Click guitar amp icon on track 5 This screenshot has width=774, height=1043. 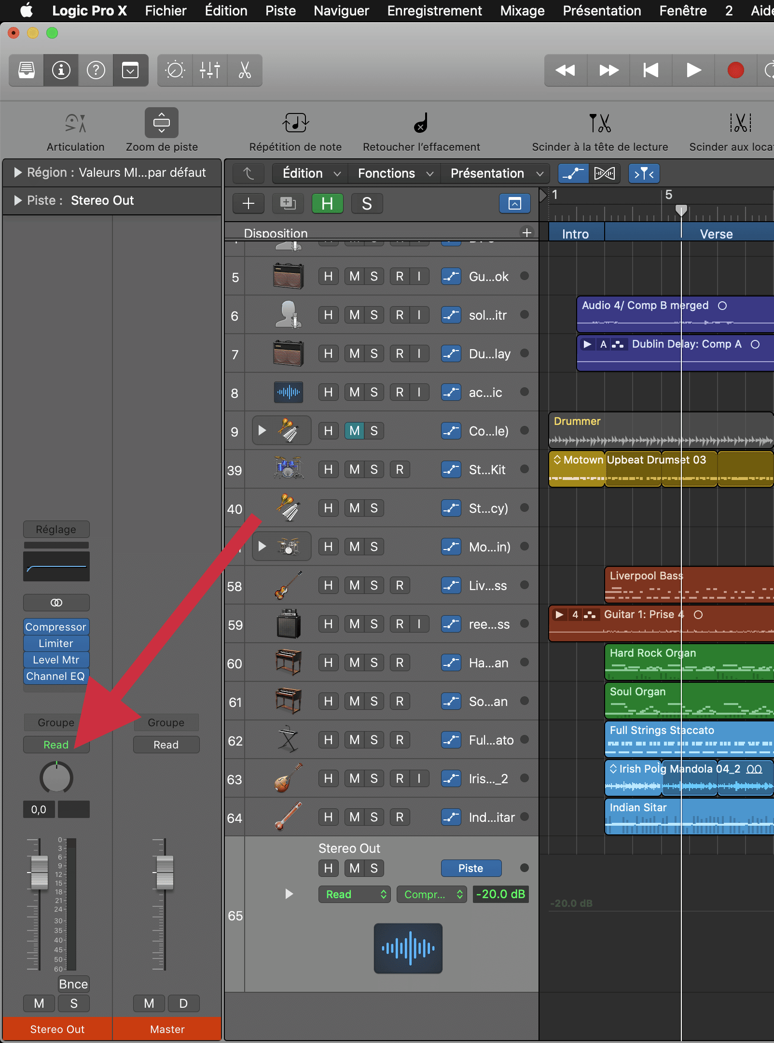(288, 276)
